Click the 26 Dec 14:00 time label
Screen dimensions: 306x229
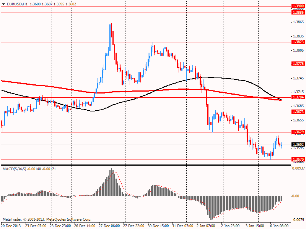point(85,226)
